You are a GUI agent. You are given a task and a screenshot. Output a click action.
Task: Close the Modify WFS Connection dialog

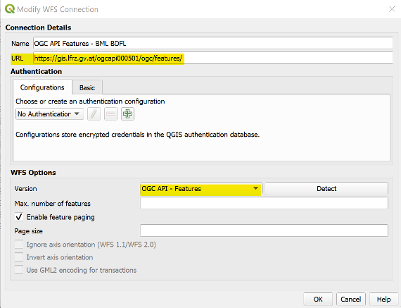click(x=392, y=9)
